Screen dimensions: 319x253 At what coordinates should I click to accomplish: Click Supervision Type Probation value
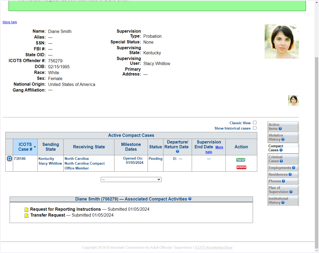[x=152, y=36]
